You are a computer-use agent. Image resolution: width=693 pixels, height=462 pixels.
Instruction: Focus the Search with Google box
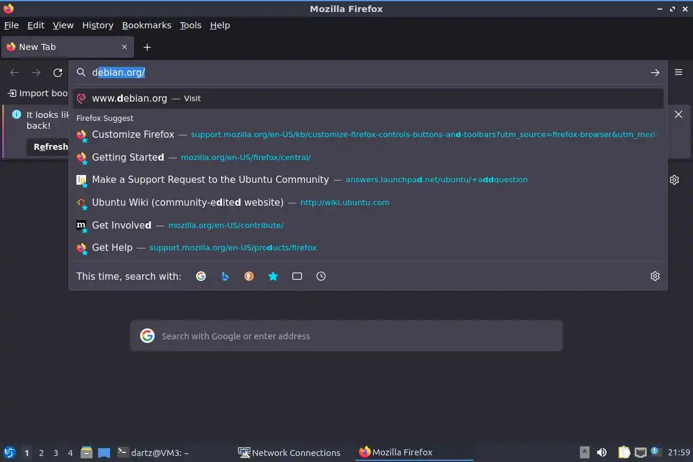[x=346, y=336]
